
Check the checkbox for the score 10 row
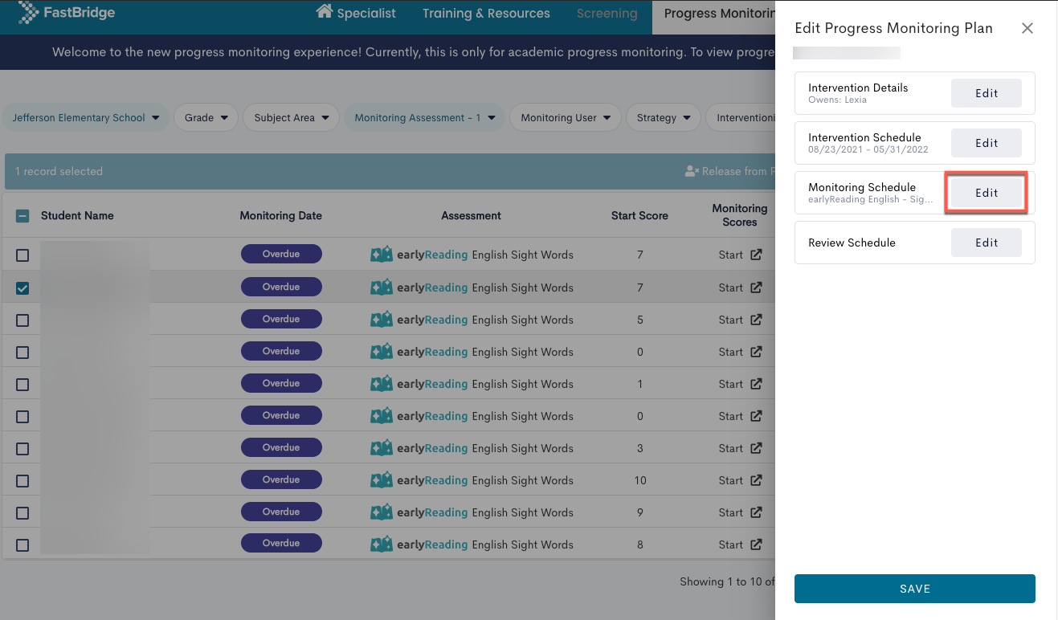coord(22,480)
